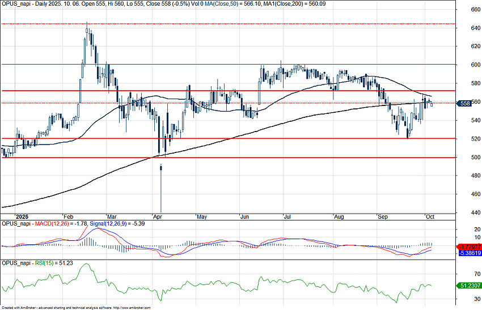Click the OPUS_napi Daily chart title text
482x310 pixels.
pos(34,3)
